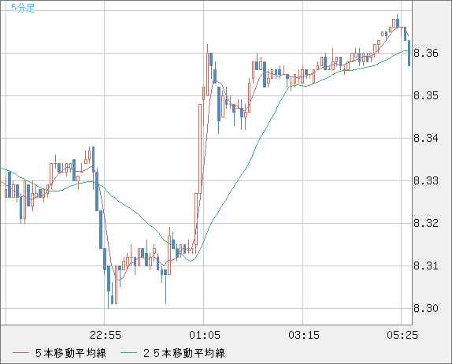The width and height of the screenshot is (452, 364).
Task: Click the highest candlestick near 05:25
Action: 398,21
